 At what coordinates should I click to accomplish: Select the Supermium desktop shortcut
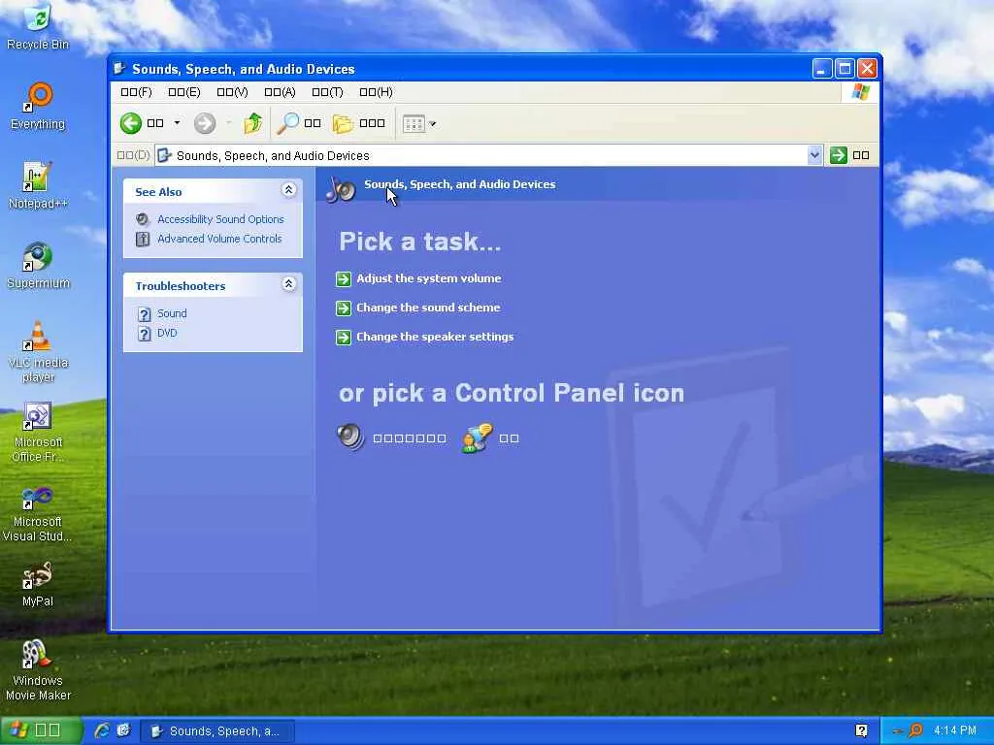click(38, 266)
